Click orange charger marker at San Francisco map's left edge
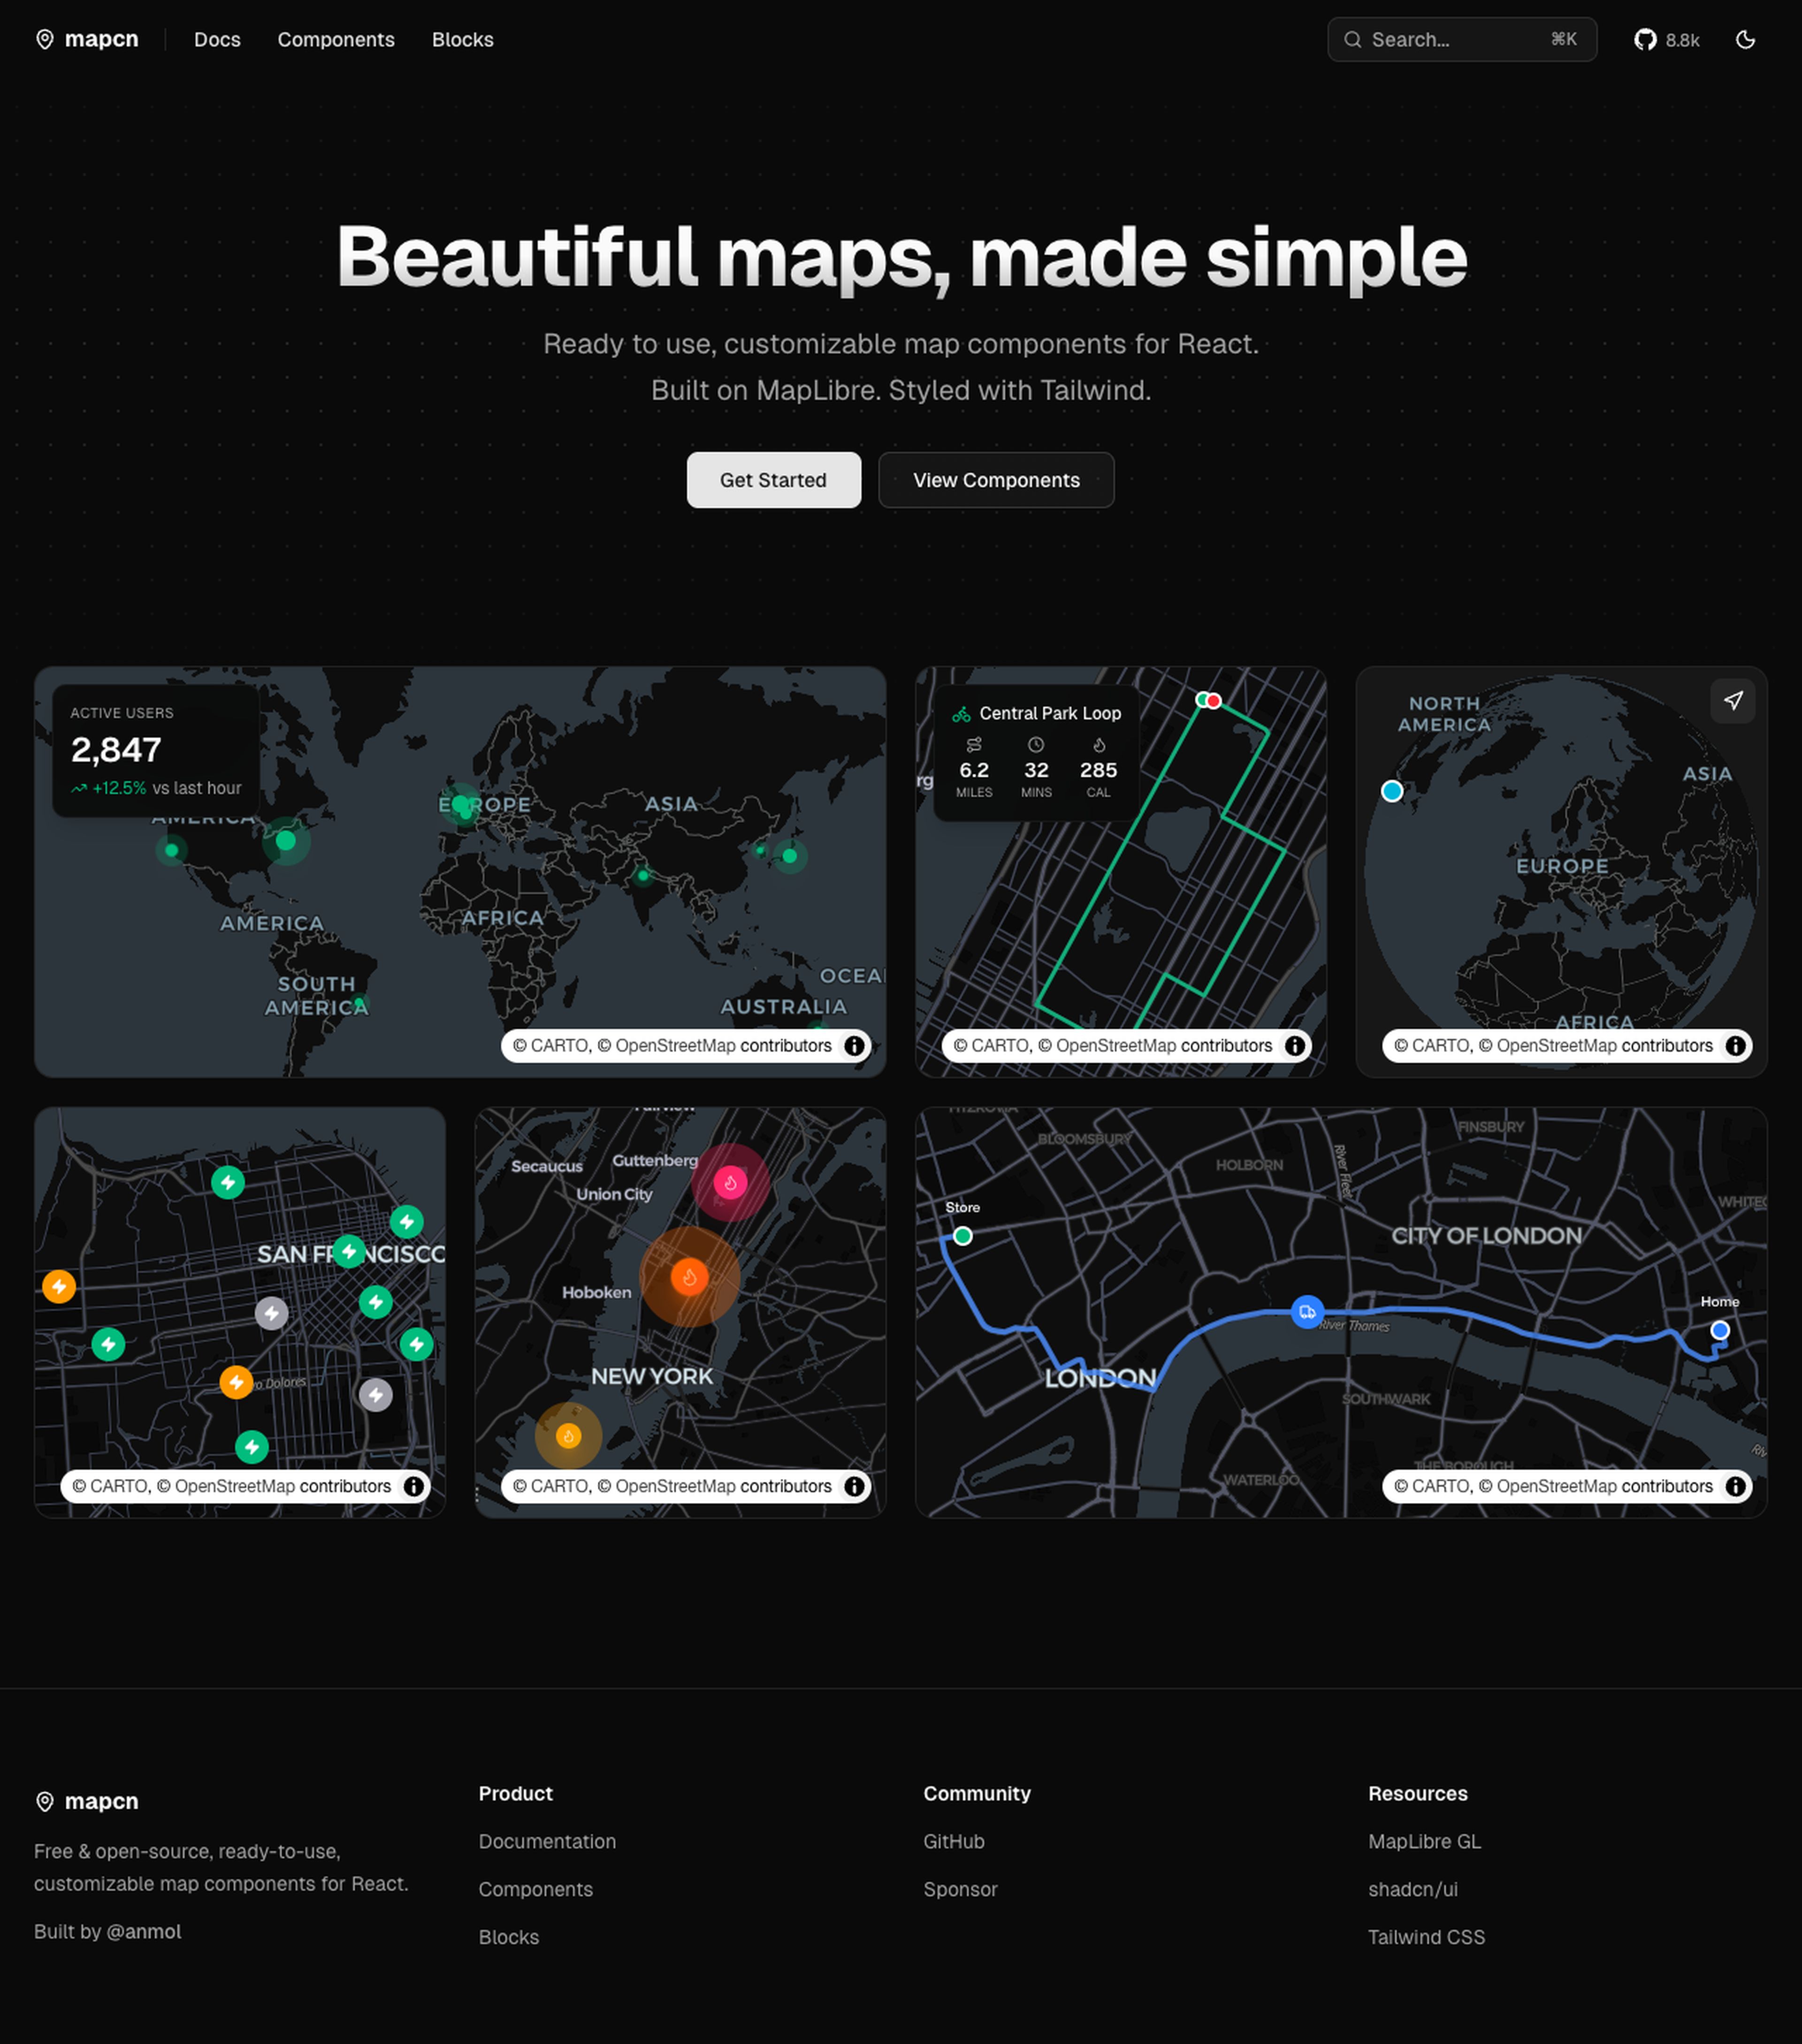Screen dimensions: 1802x2044 point(59,1286)
